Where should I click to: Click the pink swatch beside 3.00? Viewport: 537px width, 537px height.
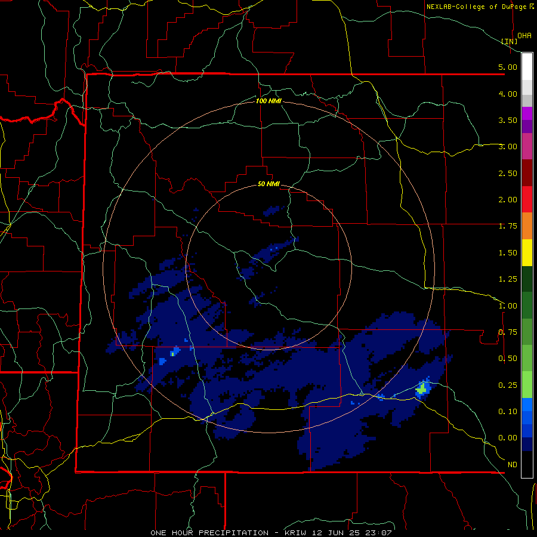tap(527, 146)
